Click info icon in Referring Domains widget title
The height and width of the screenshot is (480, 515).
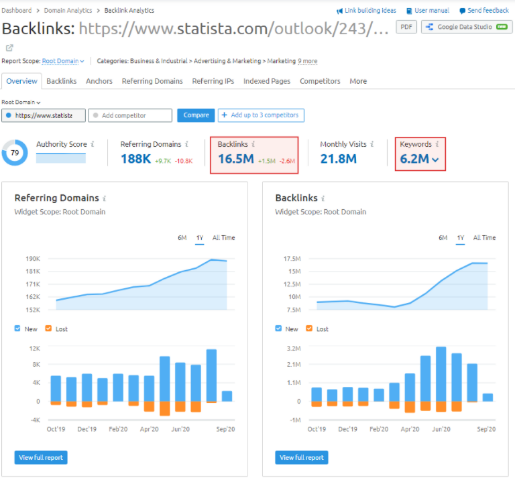(x=104, y=198)
